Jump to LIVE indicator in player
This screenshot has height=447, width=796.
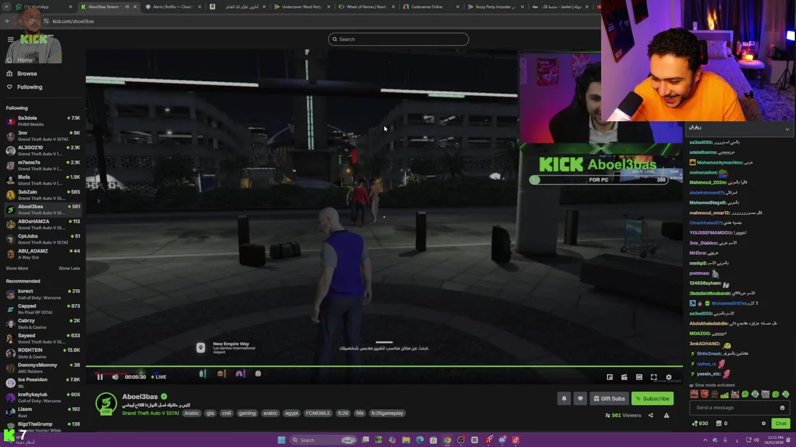(x=159, y=377)
